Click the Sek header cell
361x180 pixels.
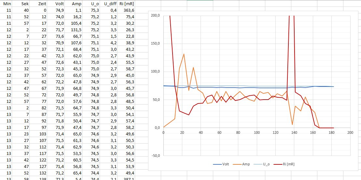25,4
